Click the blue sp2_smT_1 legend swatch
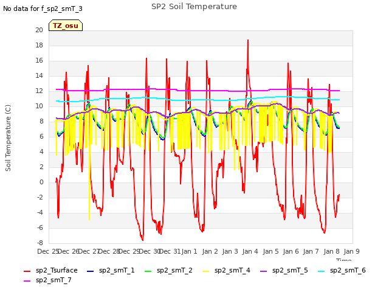This screenshot has width=389, height=292. pos(91,271)
